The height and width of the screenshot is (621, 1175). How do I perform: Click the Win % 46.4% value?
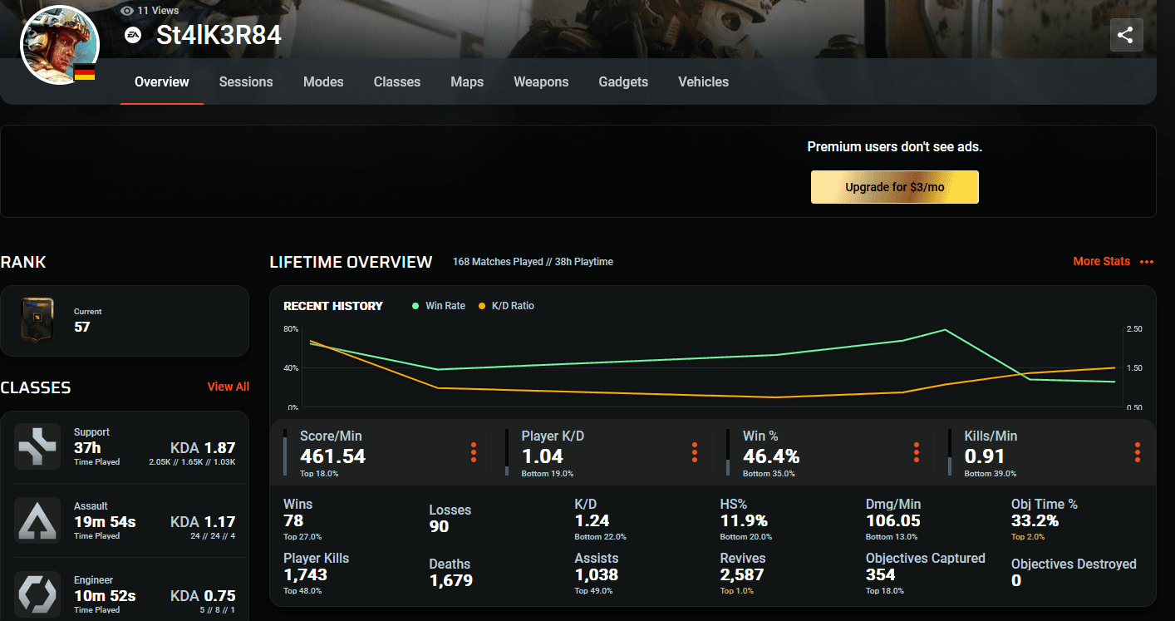(x=771, y=456)
